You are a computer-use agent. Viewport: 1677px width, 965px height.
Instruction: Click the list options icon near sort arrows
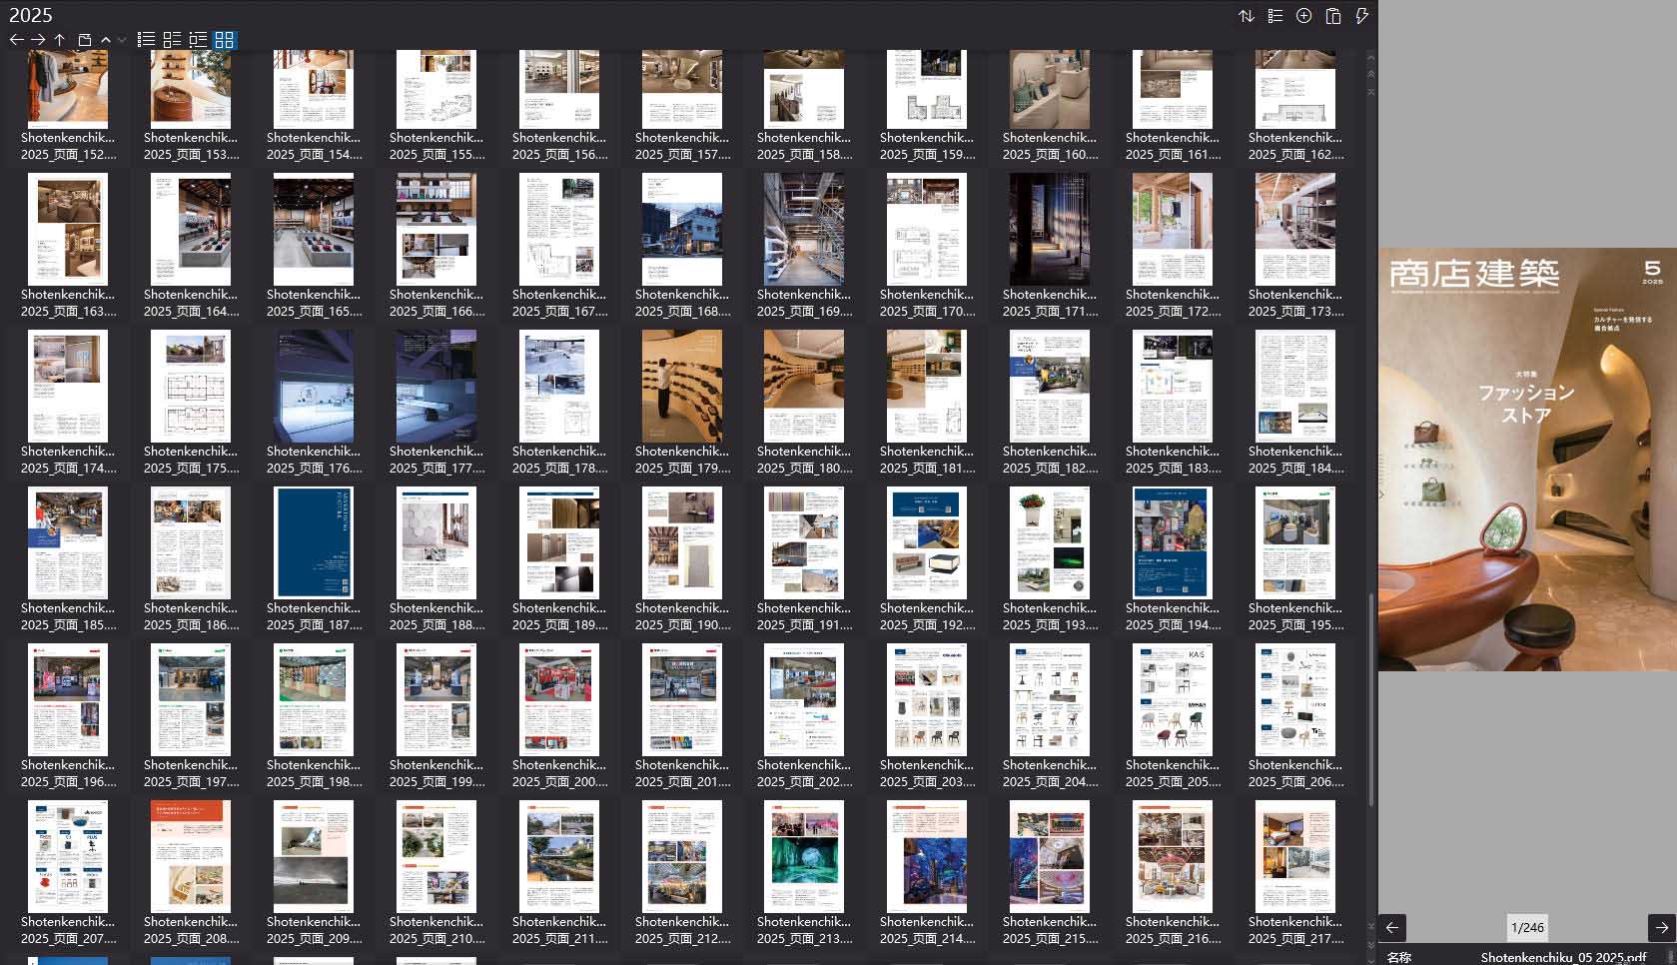pyautogui.click(x=1274, y=16)
